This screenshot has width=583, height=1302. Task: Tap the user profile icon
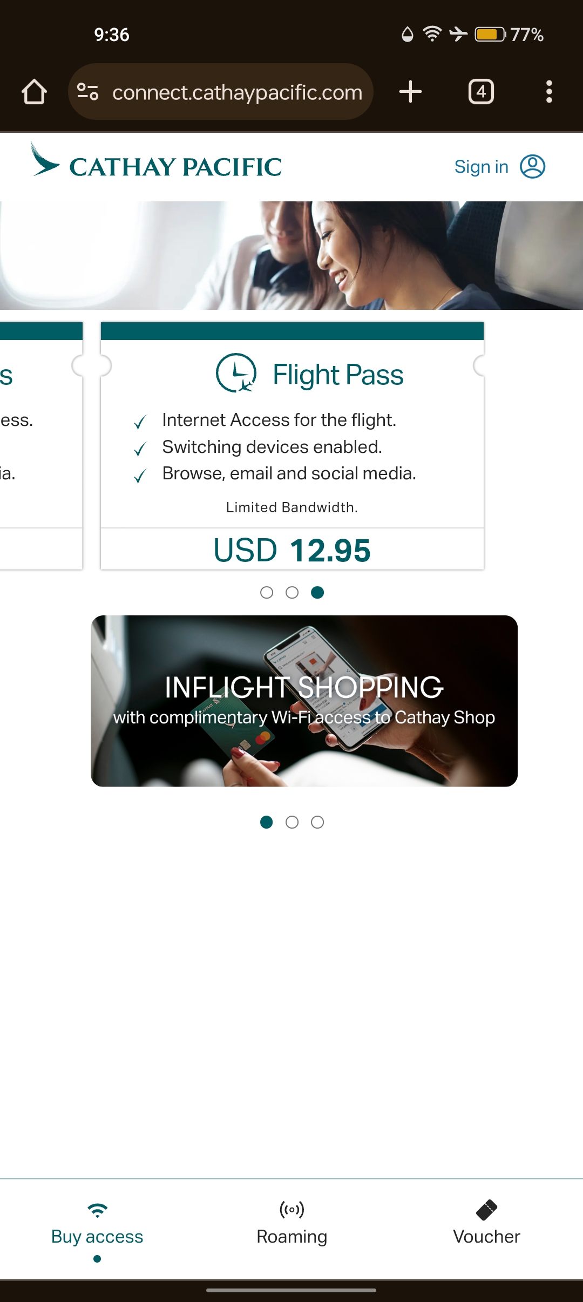coord(532,166)
